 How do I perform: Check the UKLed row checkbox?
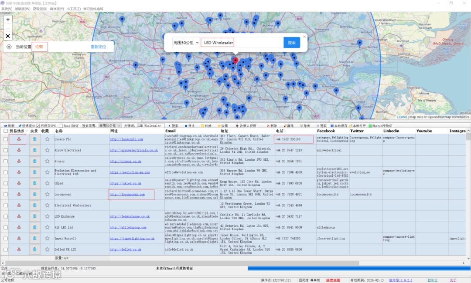pyautogui.click(x=6, y=183)
